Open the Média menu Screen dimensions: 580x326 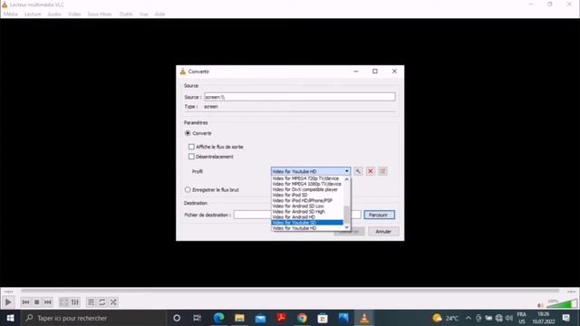[10, 14]
